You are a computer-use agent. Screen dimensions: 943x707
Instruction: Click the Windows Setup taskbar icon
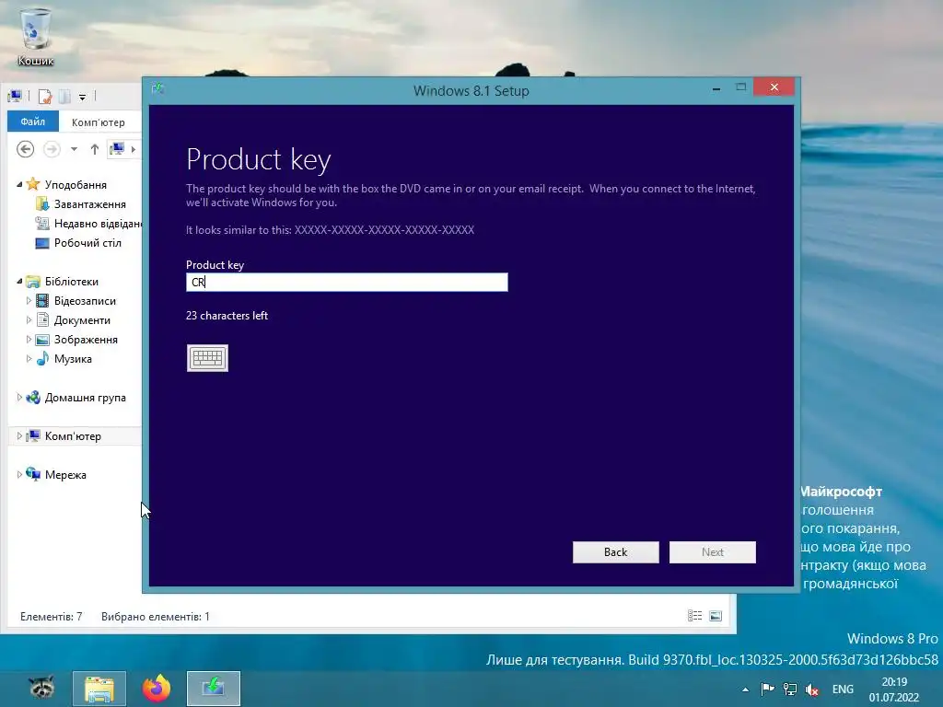[x=213, y=689]
